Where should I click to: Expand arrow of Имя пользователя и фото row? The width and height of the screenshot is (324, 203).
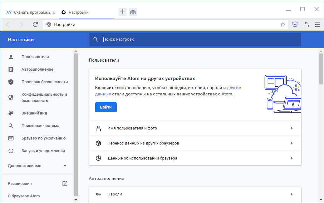coord(292,128)
